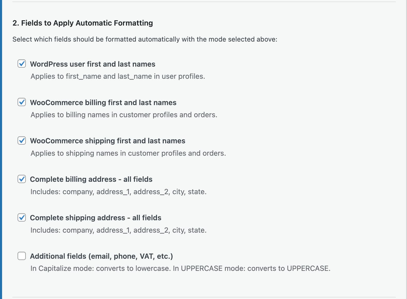Click 'Complete billing address - all fields' label
Screen dimensions: 407x299
(91, 179)
